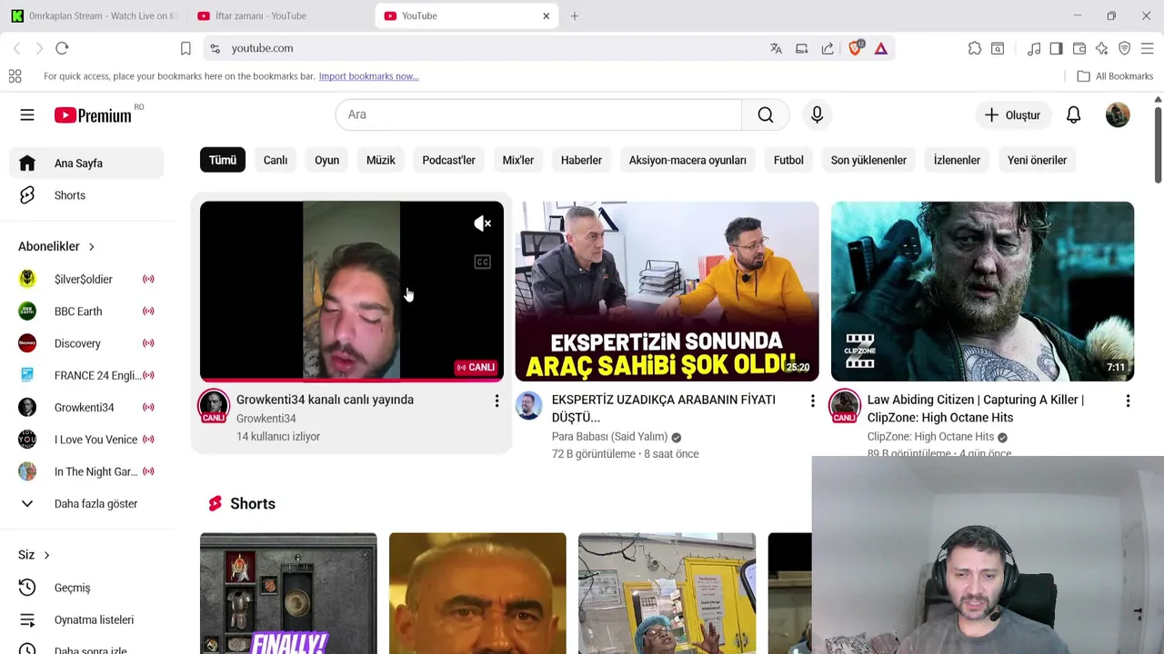Click in the Ara search field
Viewport: 1164px width, 654px height.
[x=538, y=115]
